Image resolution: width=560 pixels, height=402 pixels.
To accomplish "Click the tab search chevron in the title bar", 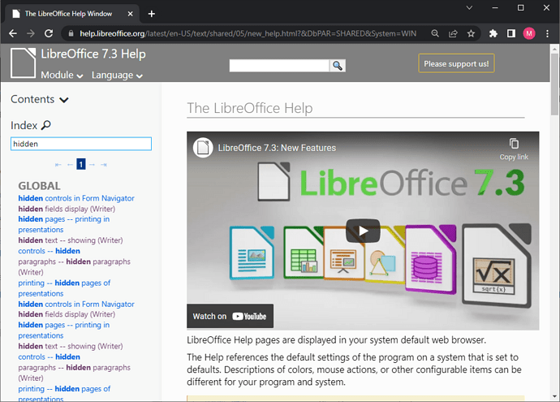I will pos(469,7).
